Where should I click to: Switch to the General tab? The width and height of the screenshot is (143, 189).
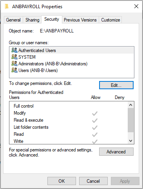(x=13, y=20)
